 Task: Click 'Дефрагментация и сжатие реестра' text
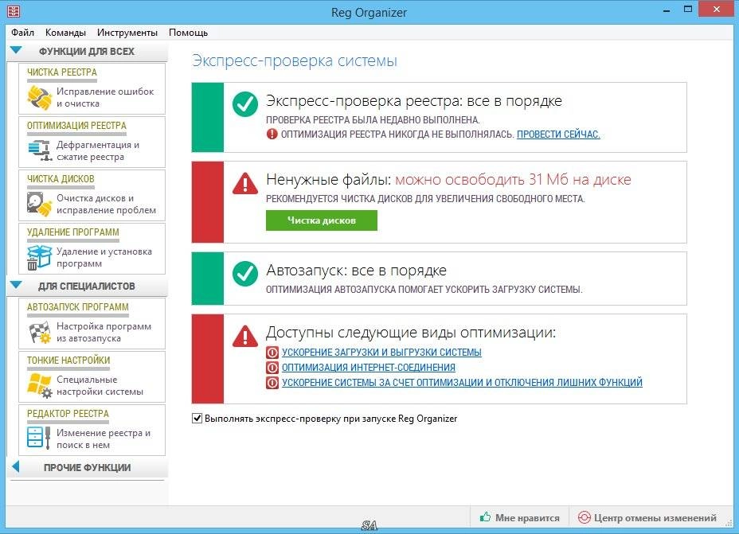(x=98, y=150)
